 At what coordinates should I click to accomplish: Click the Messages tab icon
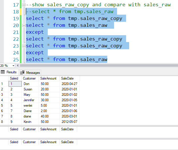[x=22, y=72]
